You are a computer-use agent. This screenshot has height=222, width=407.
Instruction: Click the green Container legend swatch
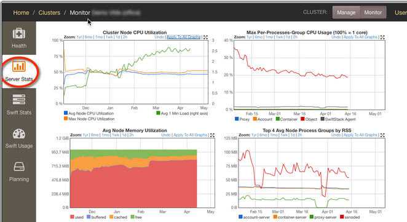(277, 119)
